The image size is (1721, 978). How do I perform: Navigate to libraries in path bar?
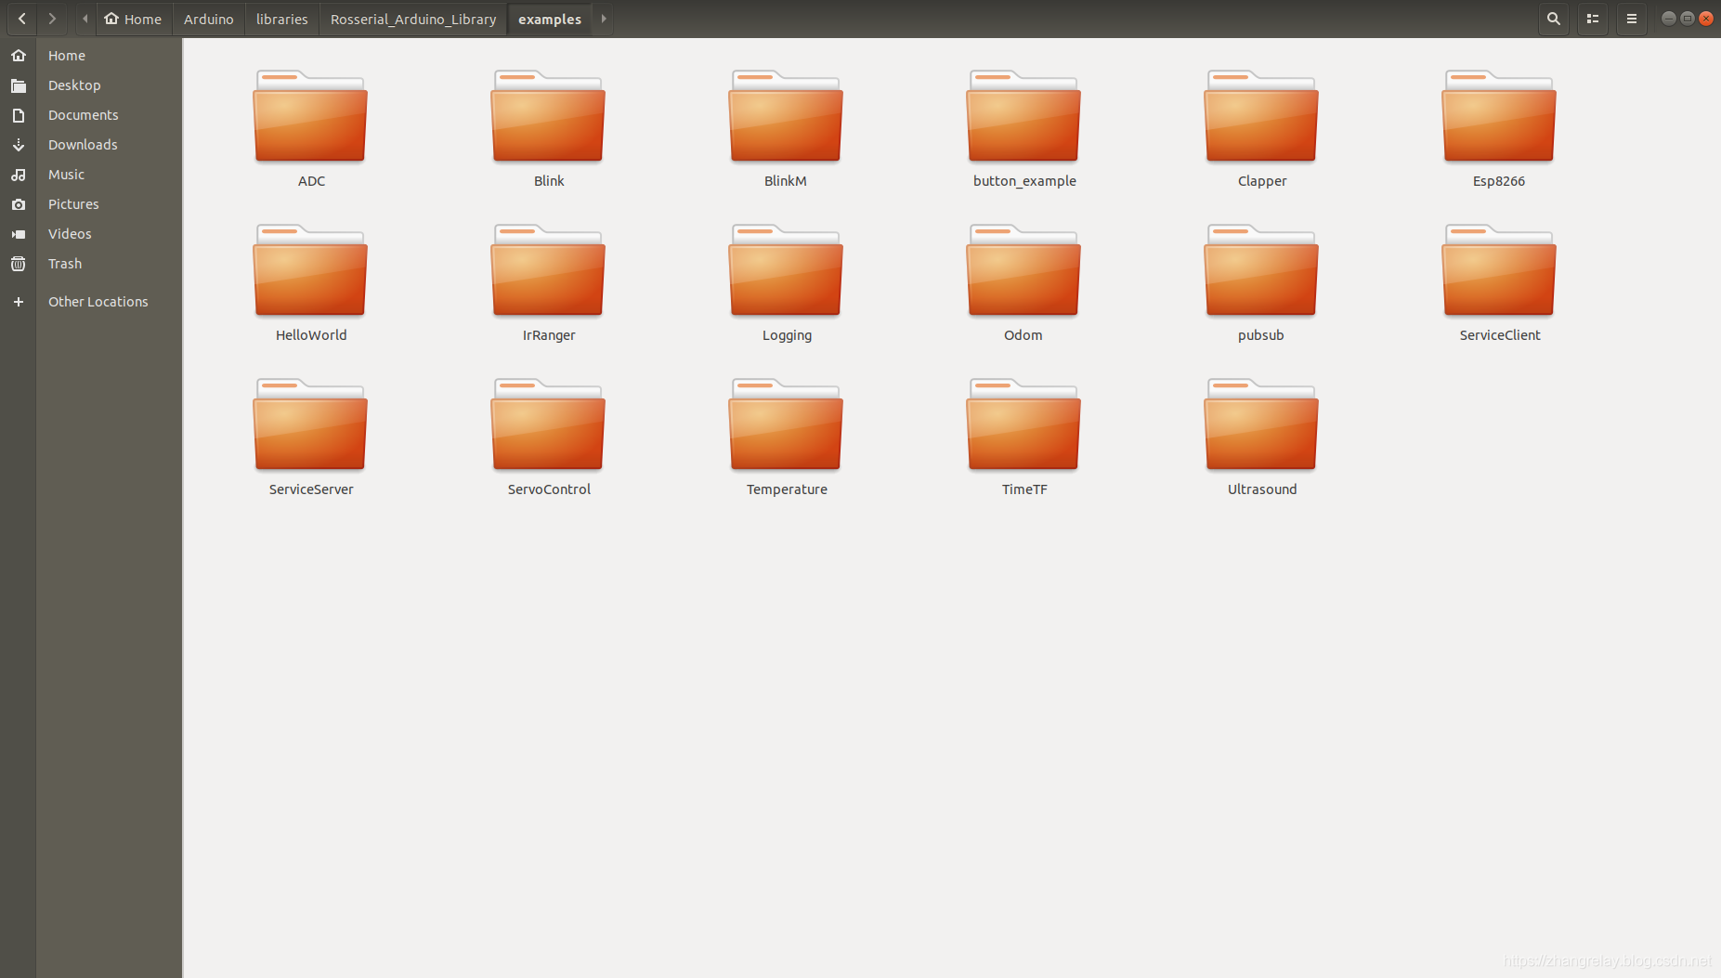coord(282,19)
